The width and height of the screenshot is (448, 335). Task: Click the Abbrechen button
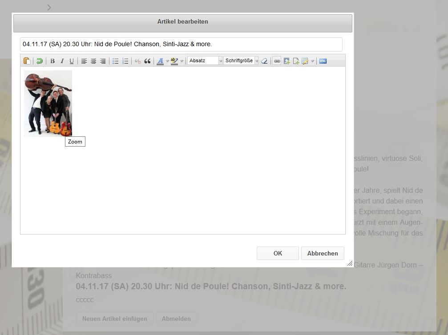tap(323, 253)
